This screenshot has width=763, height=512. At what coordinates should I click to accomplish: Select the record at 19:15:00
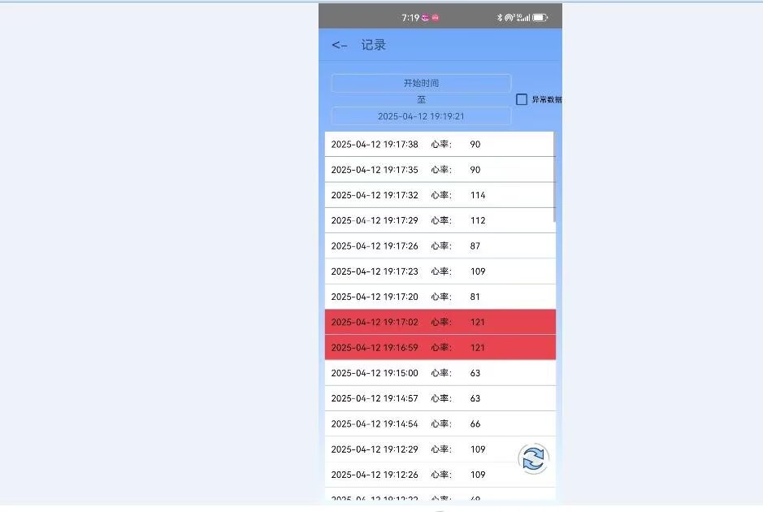pyautogui.click(x=440, y=373)
